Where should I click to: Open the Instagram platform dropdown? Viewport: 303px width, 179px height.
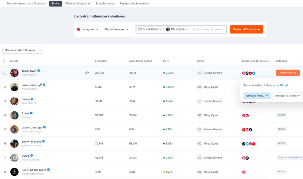88,29
